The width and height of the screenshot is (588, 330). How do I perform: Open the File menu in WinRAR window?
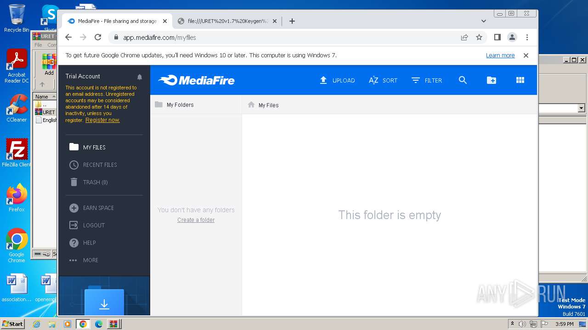(x=38, y=45)
